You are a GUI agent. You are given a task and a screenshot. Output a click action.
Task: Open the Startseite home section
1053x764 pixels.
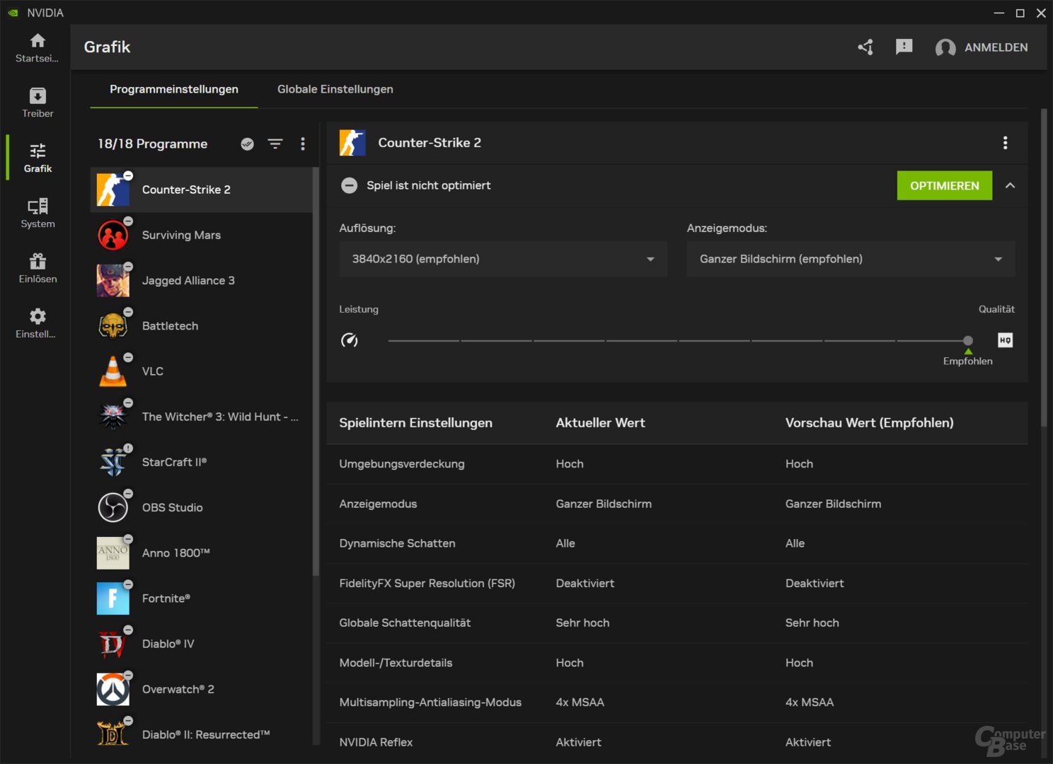(38, 47)
